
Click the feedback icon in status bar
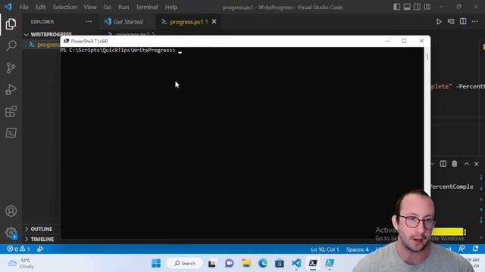tap(462, 249)
